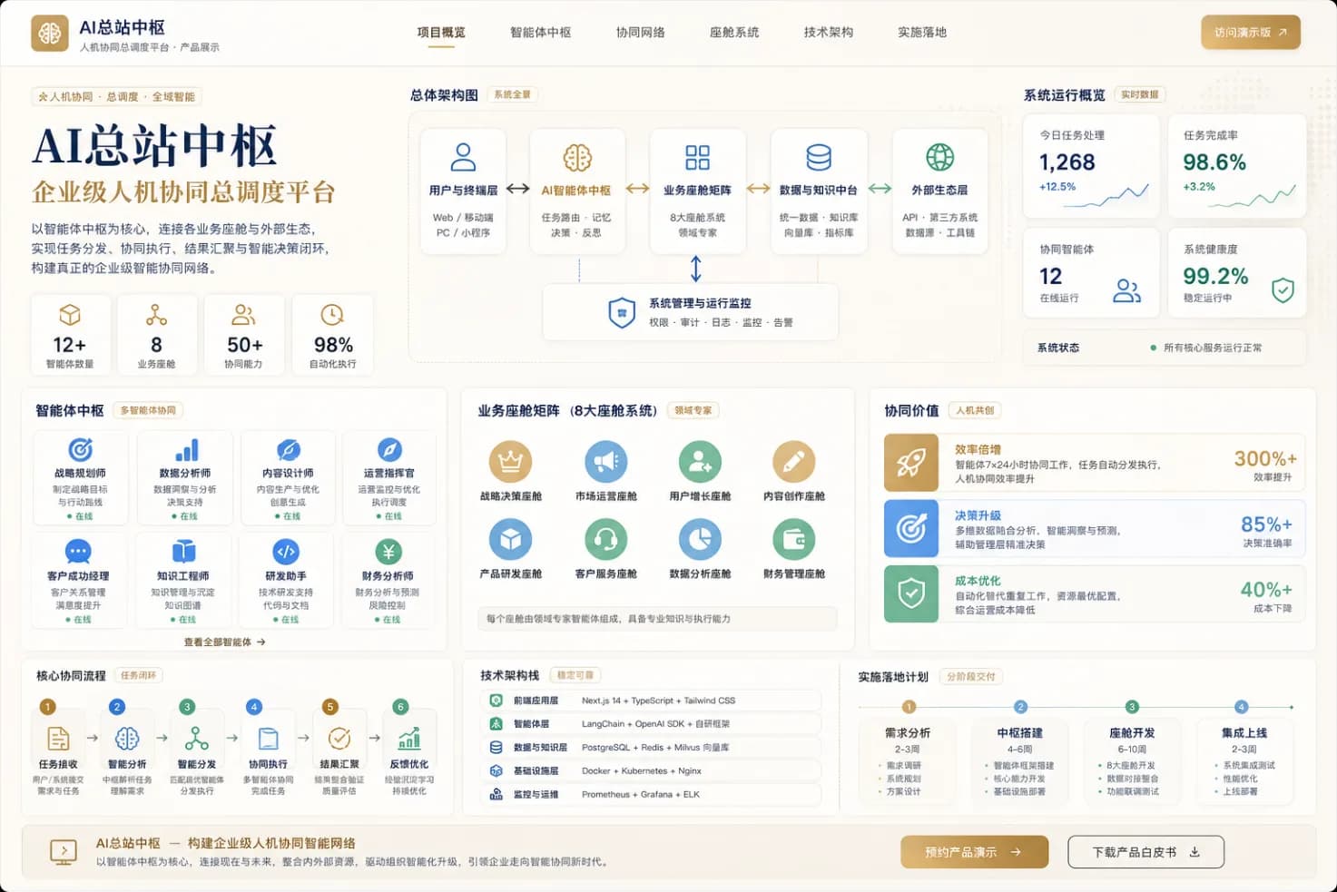Click the 前端应用层 row

pos(650,701)
